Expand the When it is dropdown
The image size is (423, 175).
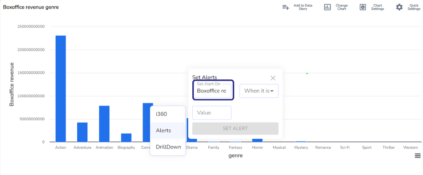pos(259,91)
